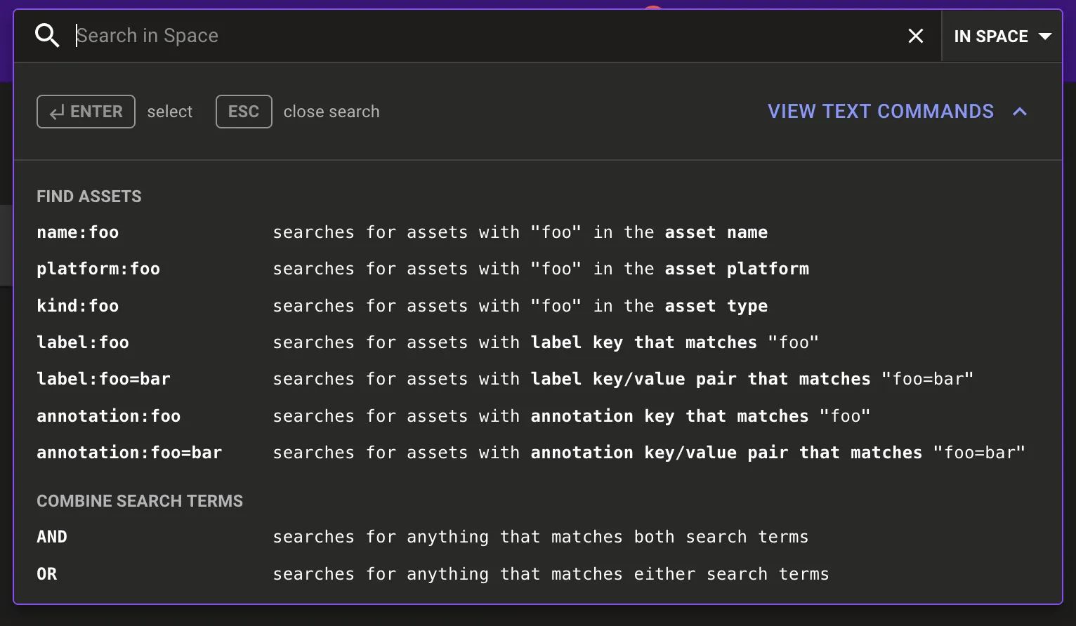This screenshot has height=626, width=1076.
Task: Click the magnifying glass search icon
Action: coord(47,35)
